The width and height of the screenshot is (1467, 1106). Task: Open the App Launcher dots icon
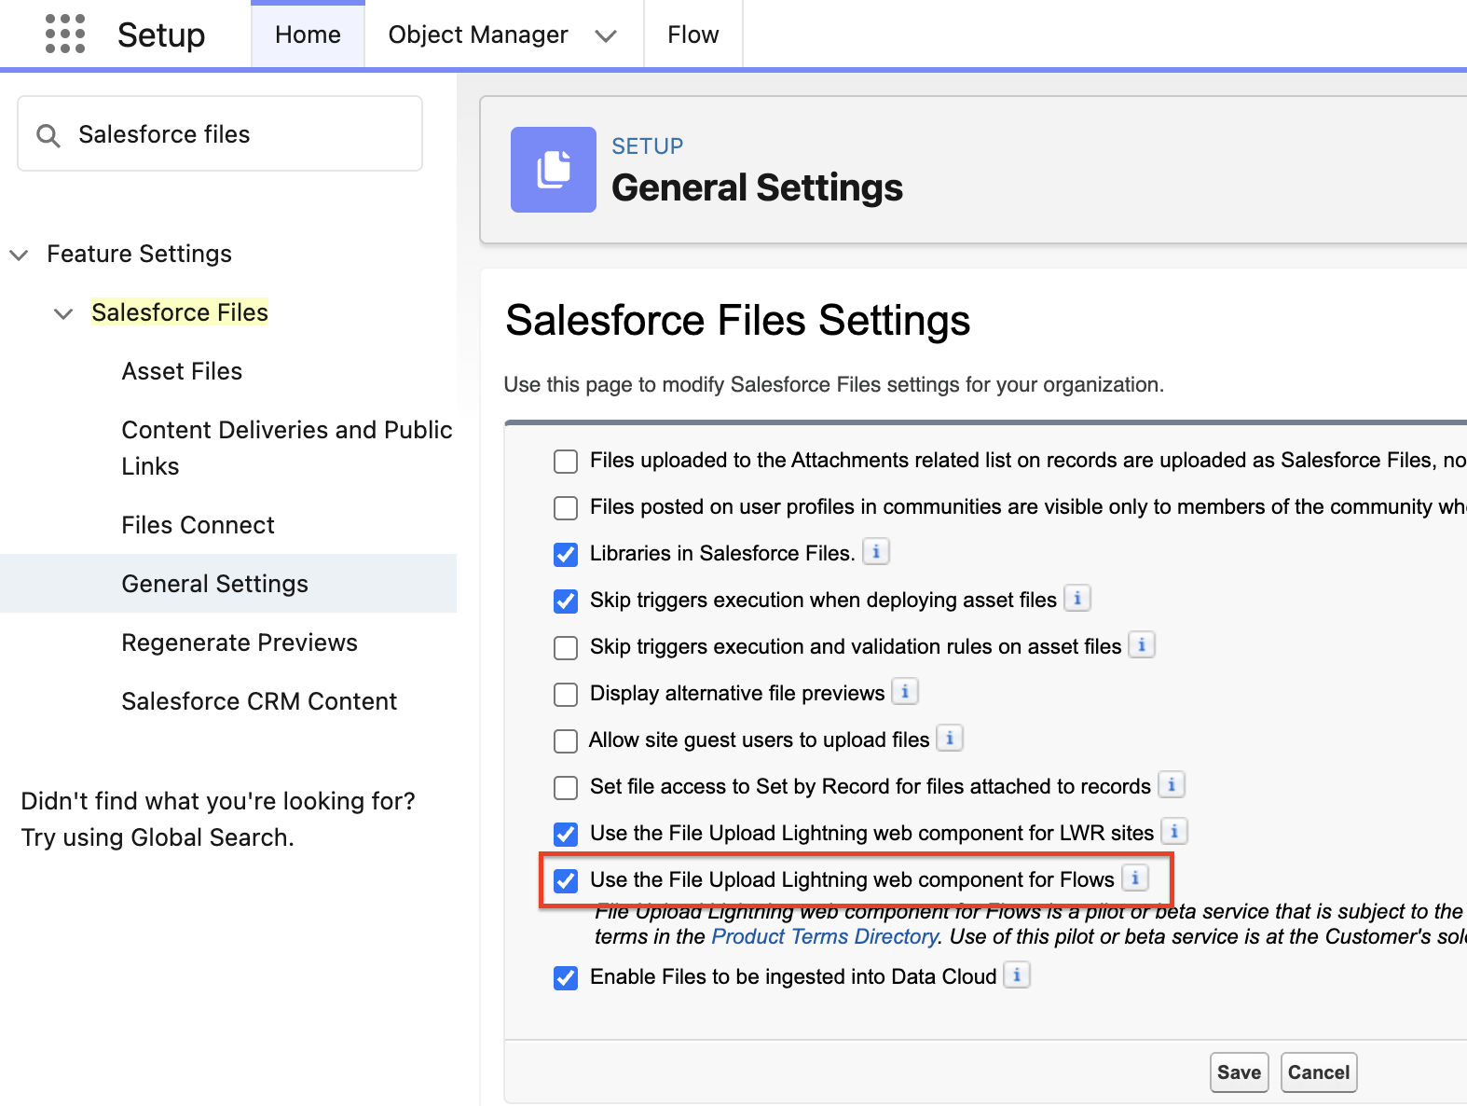[65, 34]
